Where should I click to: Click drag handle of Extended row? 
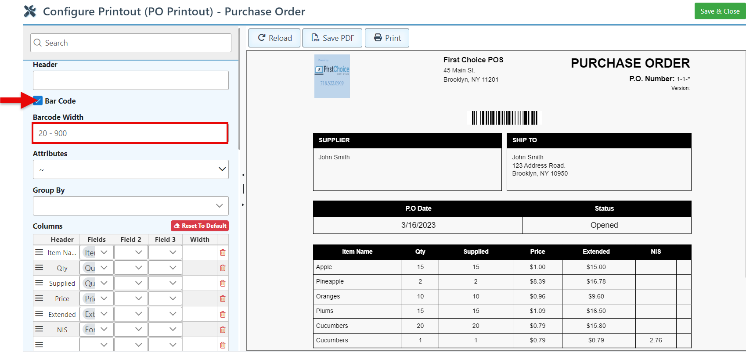pyautogui.click(x=39, y=314)
